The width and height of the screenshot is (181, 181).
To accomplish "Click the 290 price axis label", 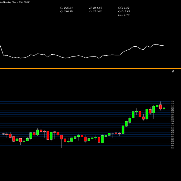I will 173,106.
